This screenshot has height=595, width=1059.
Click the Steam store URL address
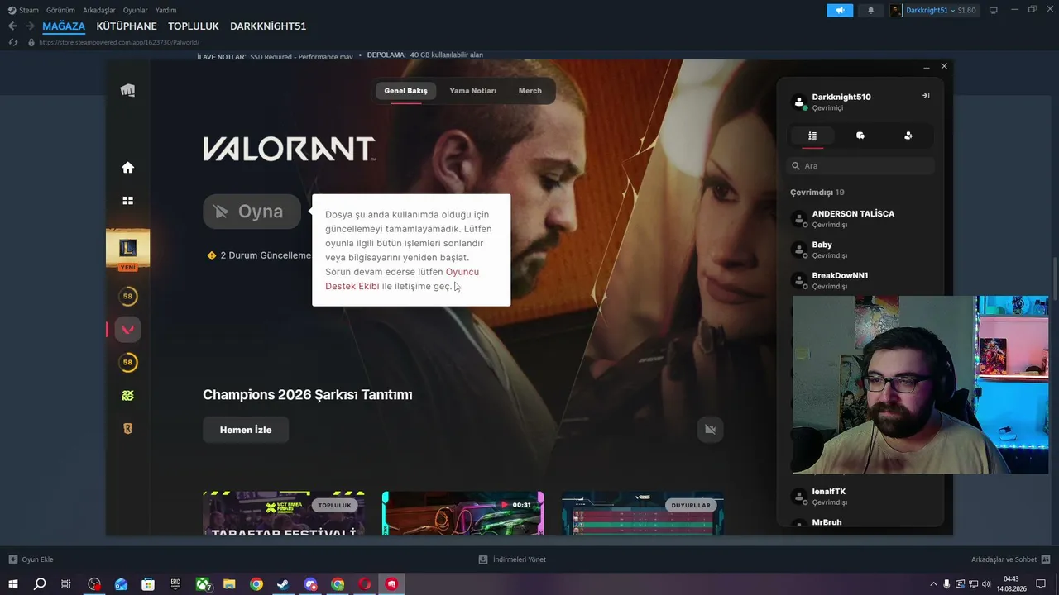118,42
